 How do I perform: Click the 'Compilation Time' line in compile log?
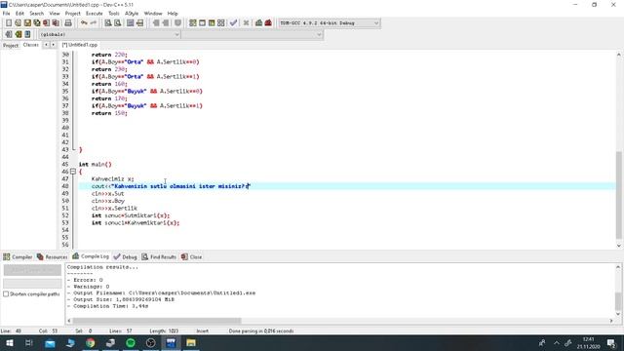point(107,306)
